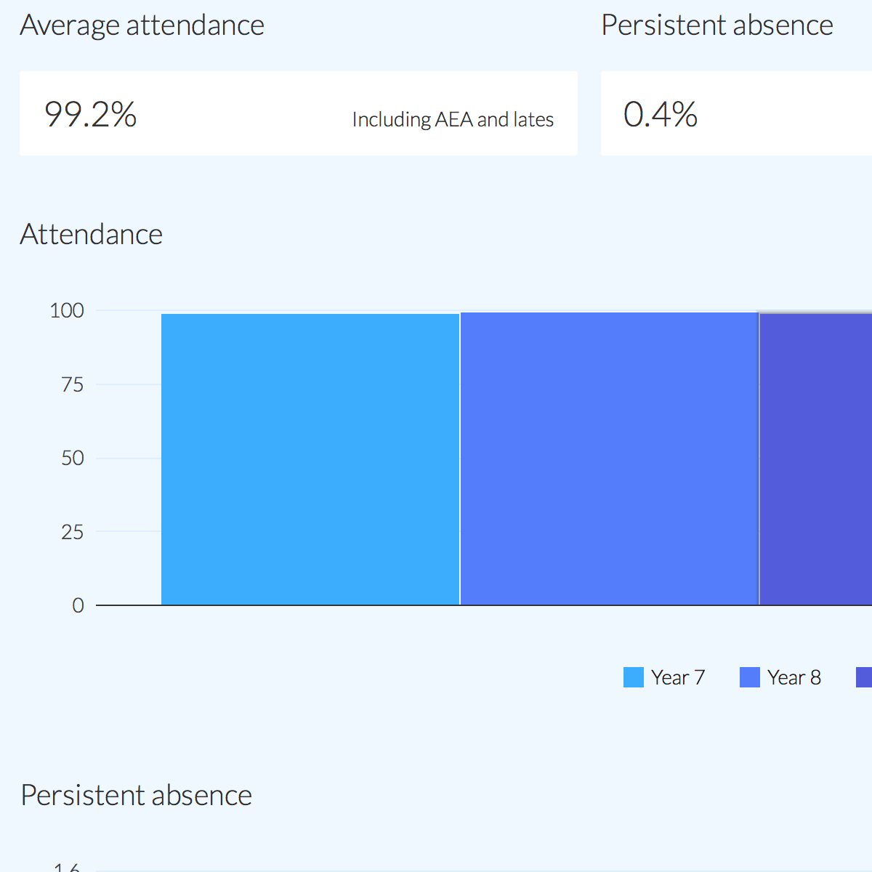872x872 pixels.
Task: Click the 50 label on the attendance axis
Action: point(73,458)
